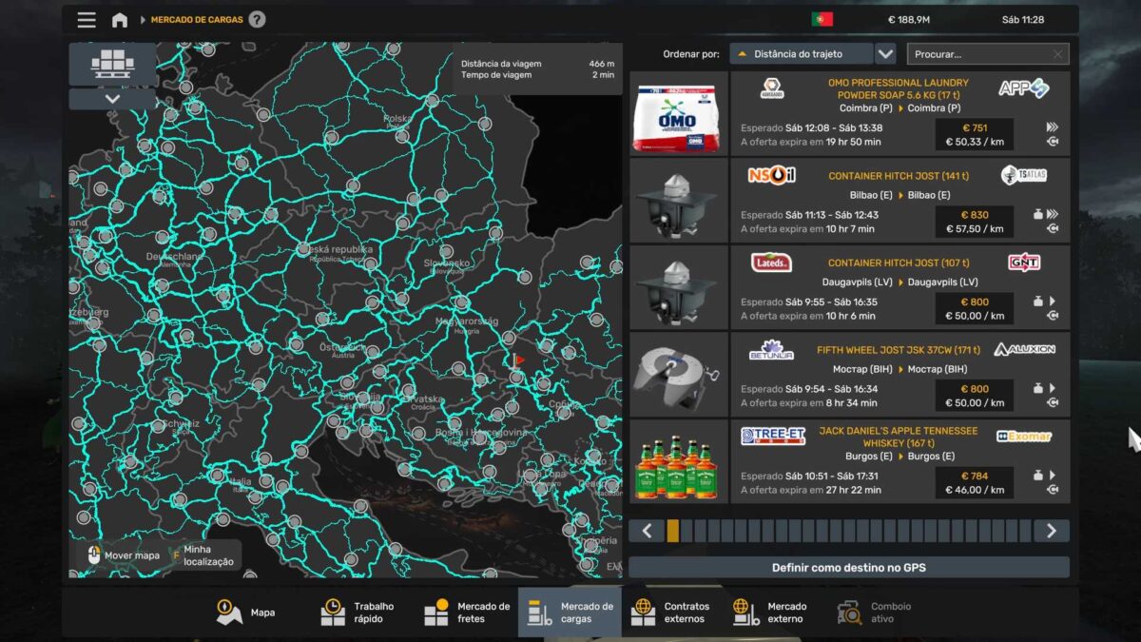Clear the search field with X icon
This screenshot has width=1141, height=642.
click(1057, 54)
